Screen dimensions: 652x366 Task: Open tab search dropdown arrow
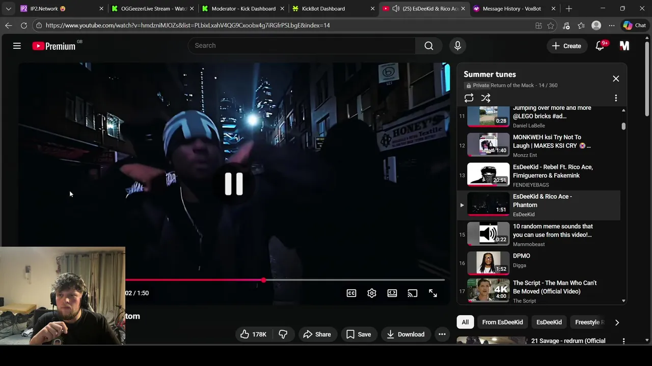tap(8, 9)
